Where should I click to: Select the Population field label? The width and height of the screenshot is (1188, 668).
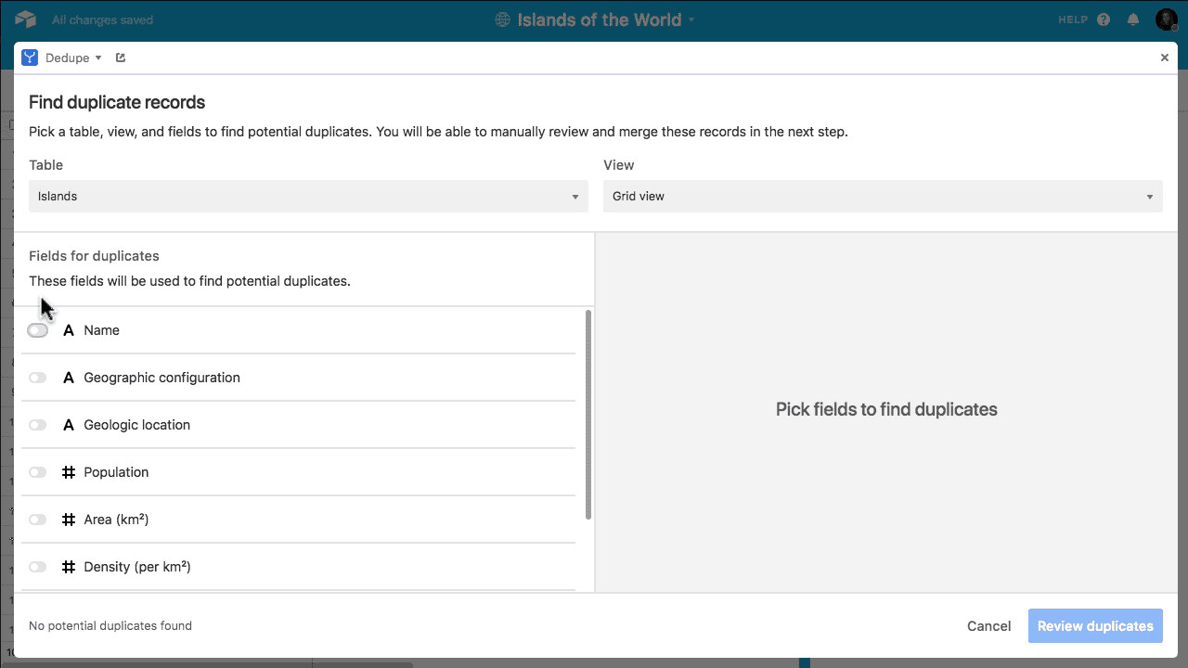pyautogui.click(x=116, y=472)
